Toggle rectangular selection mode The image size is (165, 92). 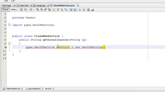click(53, 10)
